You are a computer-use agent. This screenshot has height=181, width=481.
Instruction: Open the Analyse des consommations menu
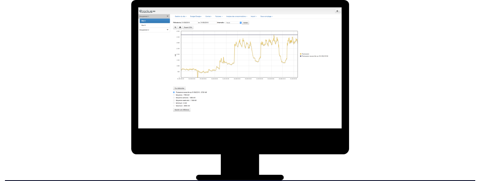[236, 16]
